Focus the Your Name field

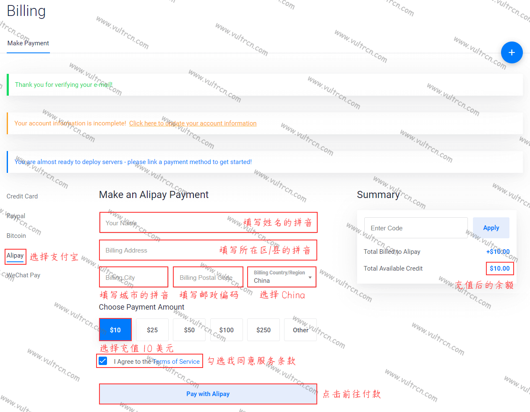pos(208,222)
